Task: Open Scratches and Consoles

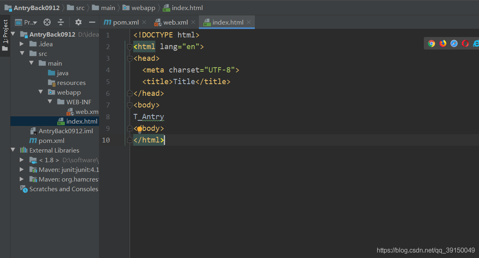Action: (x=59, y=189)
